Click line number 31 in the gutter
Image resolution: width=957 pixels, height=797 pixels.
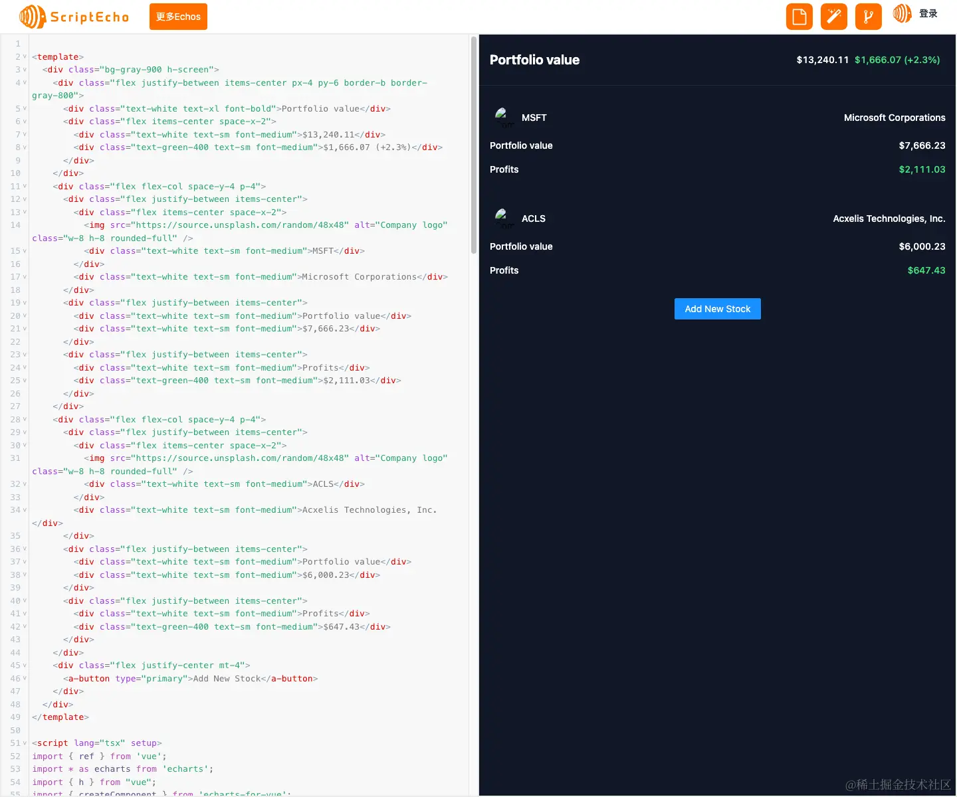[15, 458]
